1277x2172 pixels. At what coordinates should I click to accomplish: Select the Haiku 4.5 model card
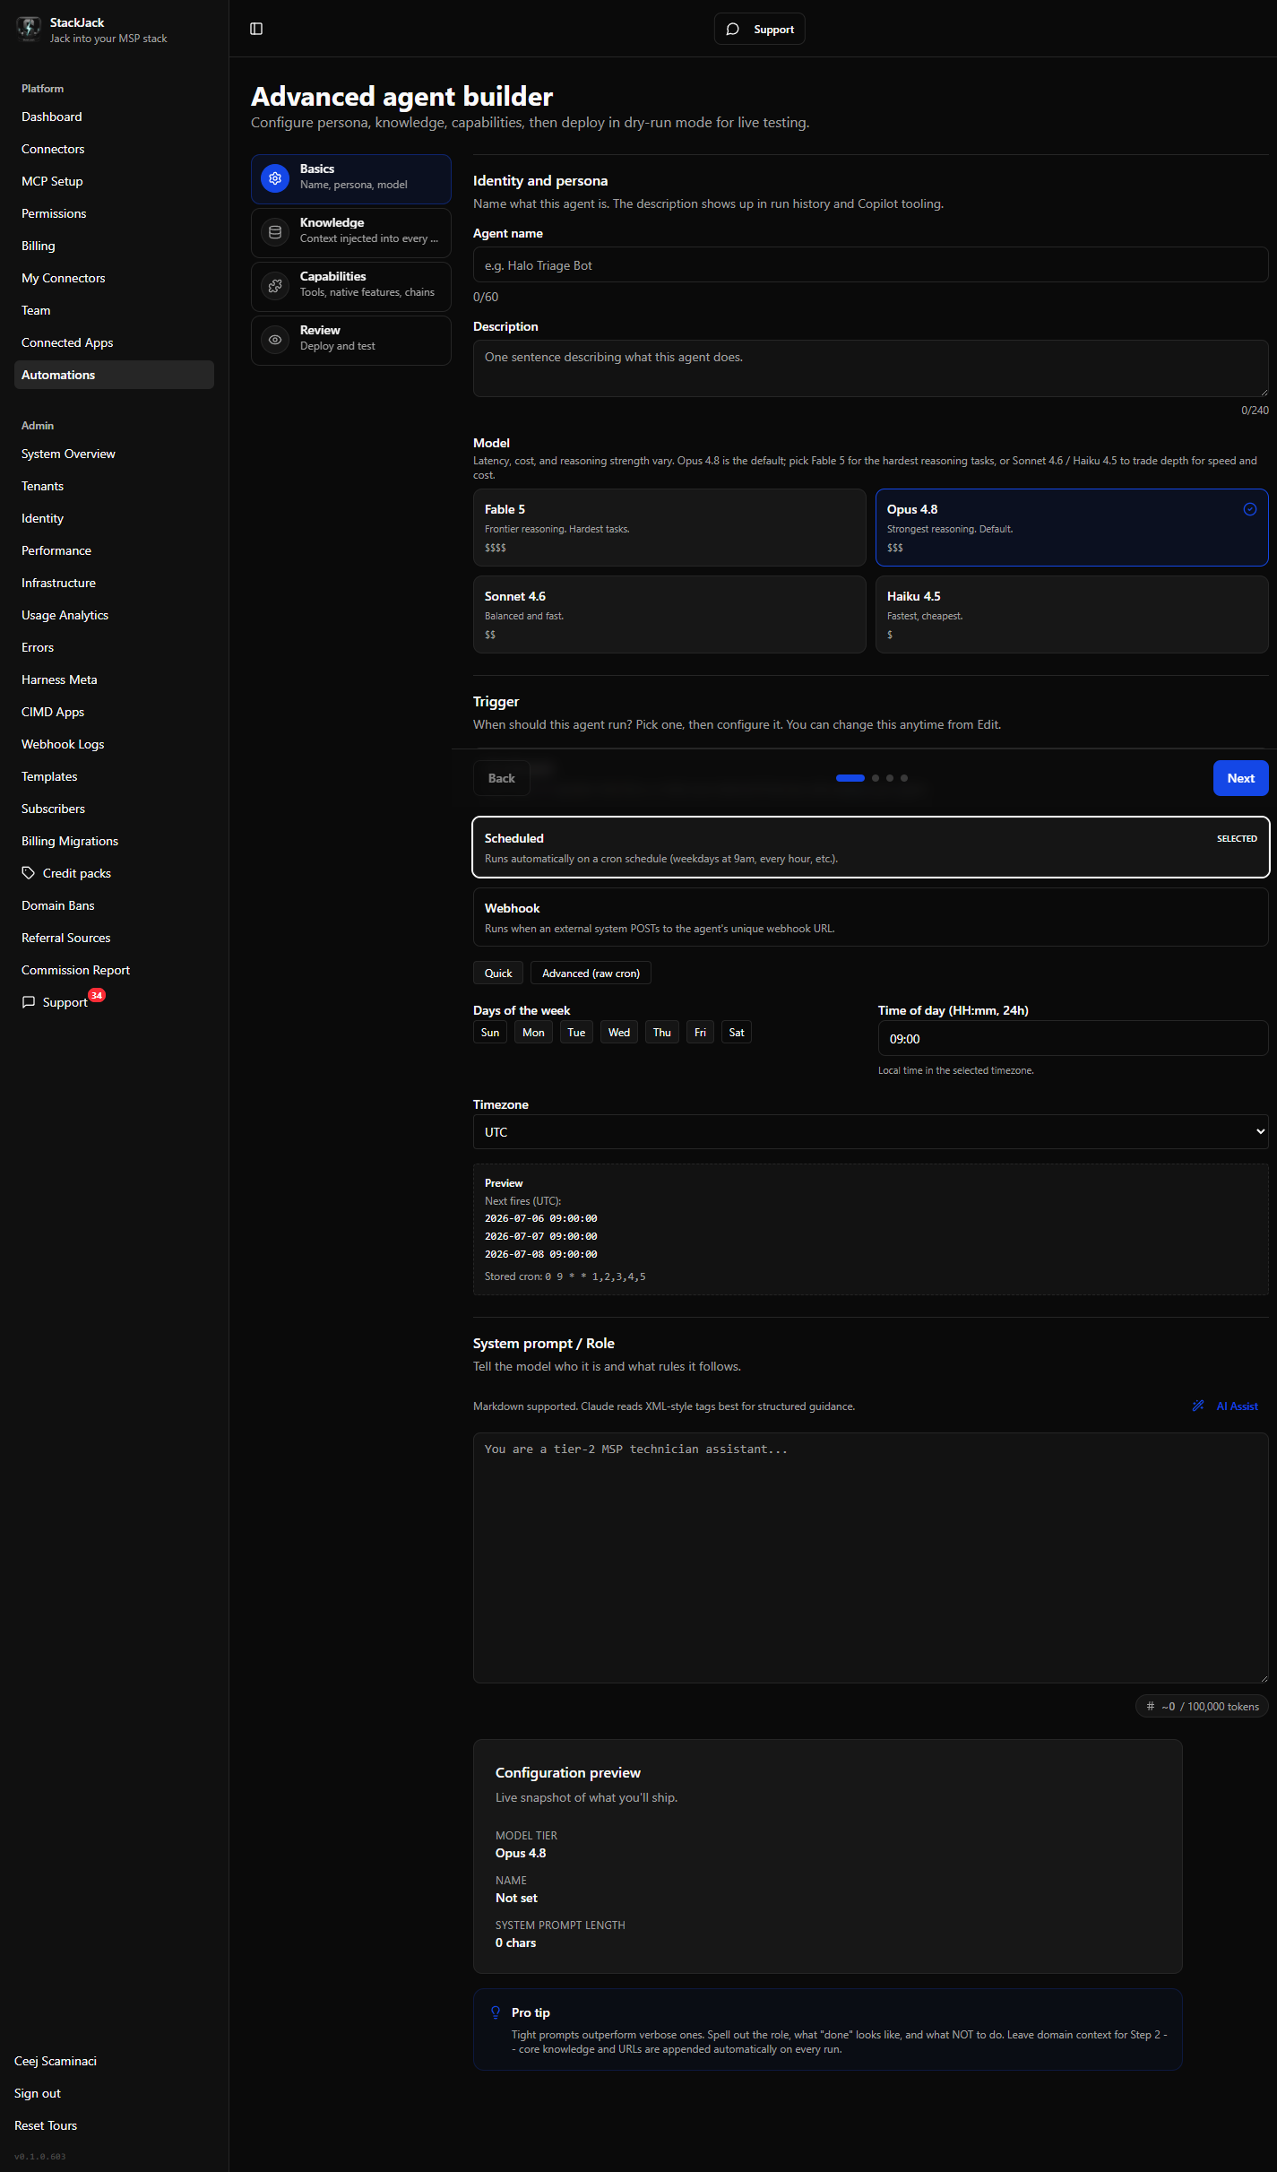pyautogui.click(x=1072, y=614)
